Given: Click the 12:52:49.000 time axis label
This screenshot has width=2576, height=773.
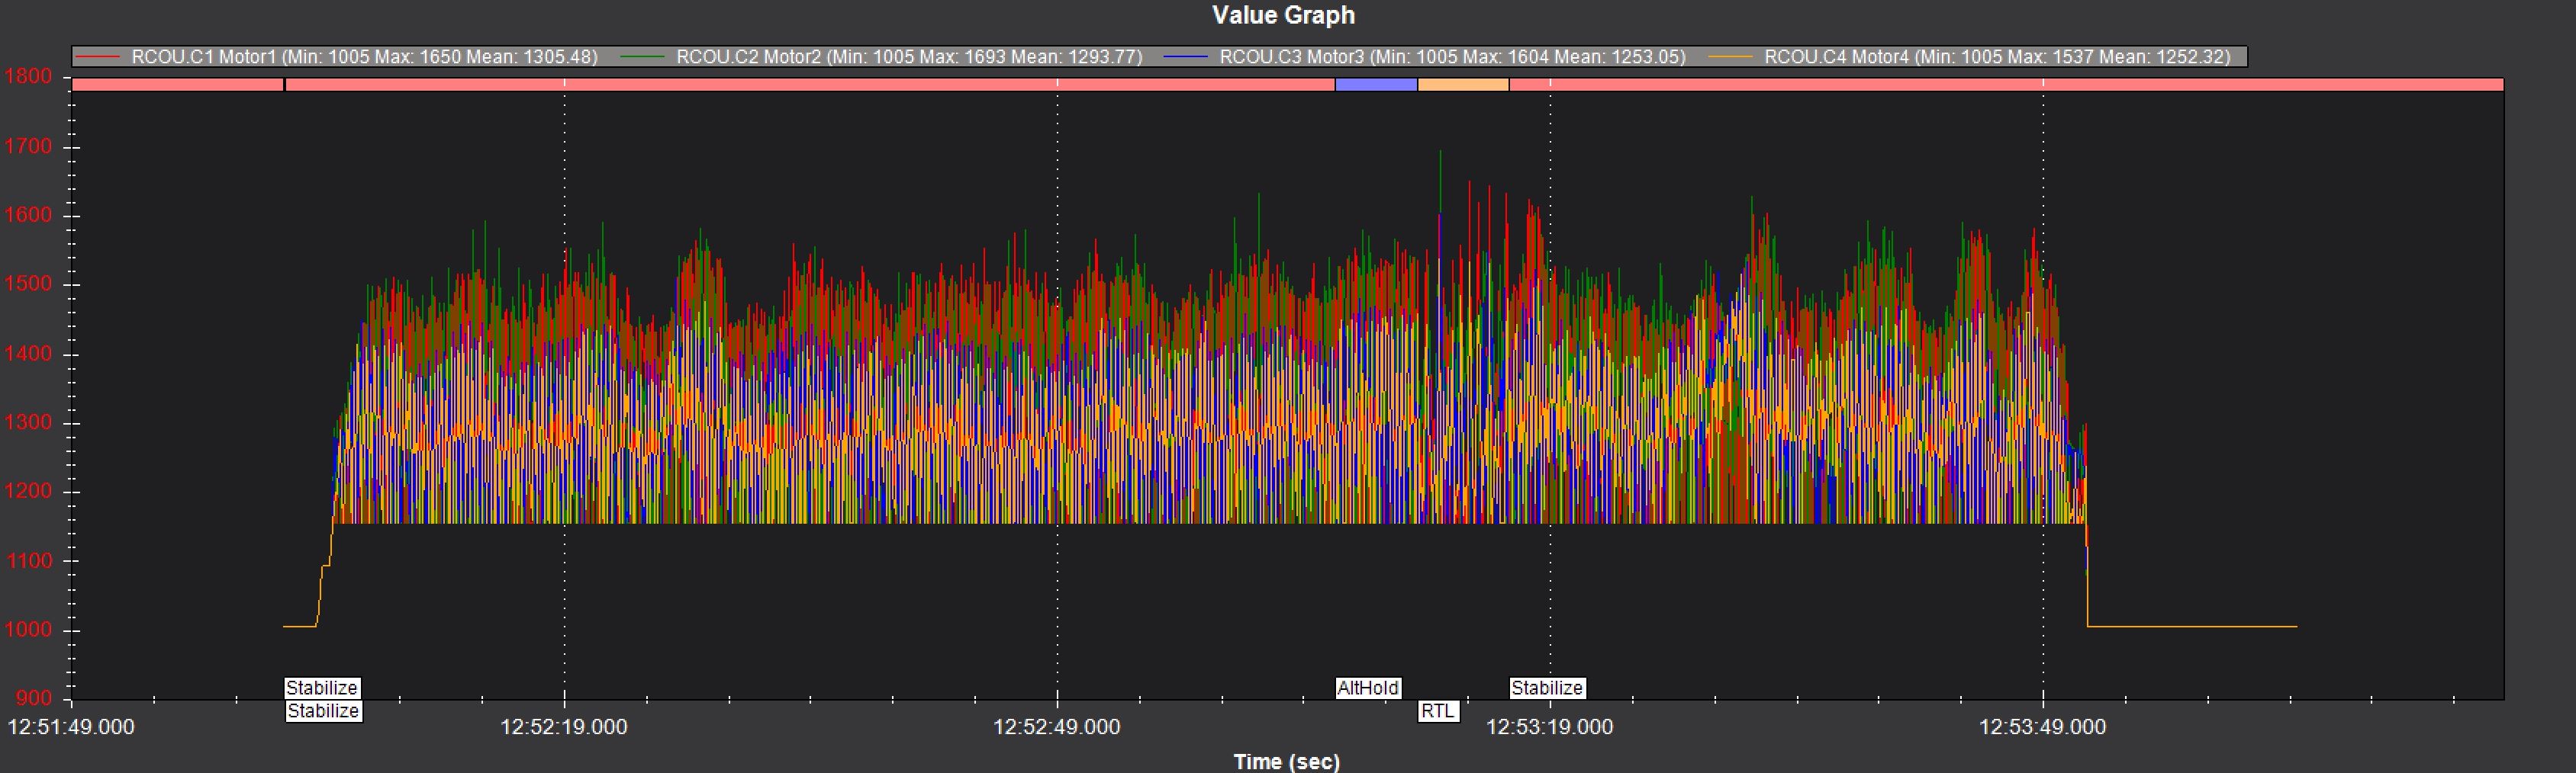Looking at the screenshot, I should click(x=1057, y=727).
